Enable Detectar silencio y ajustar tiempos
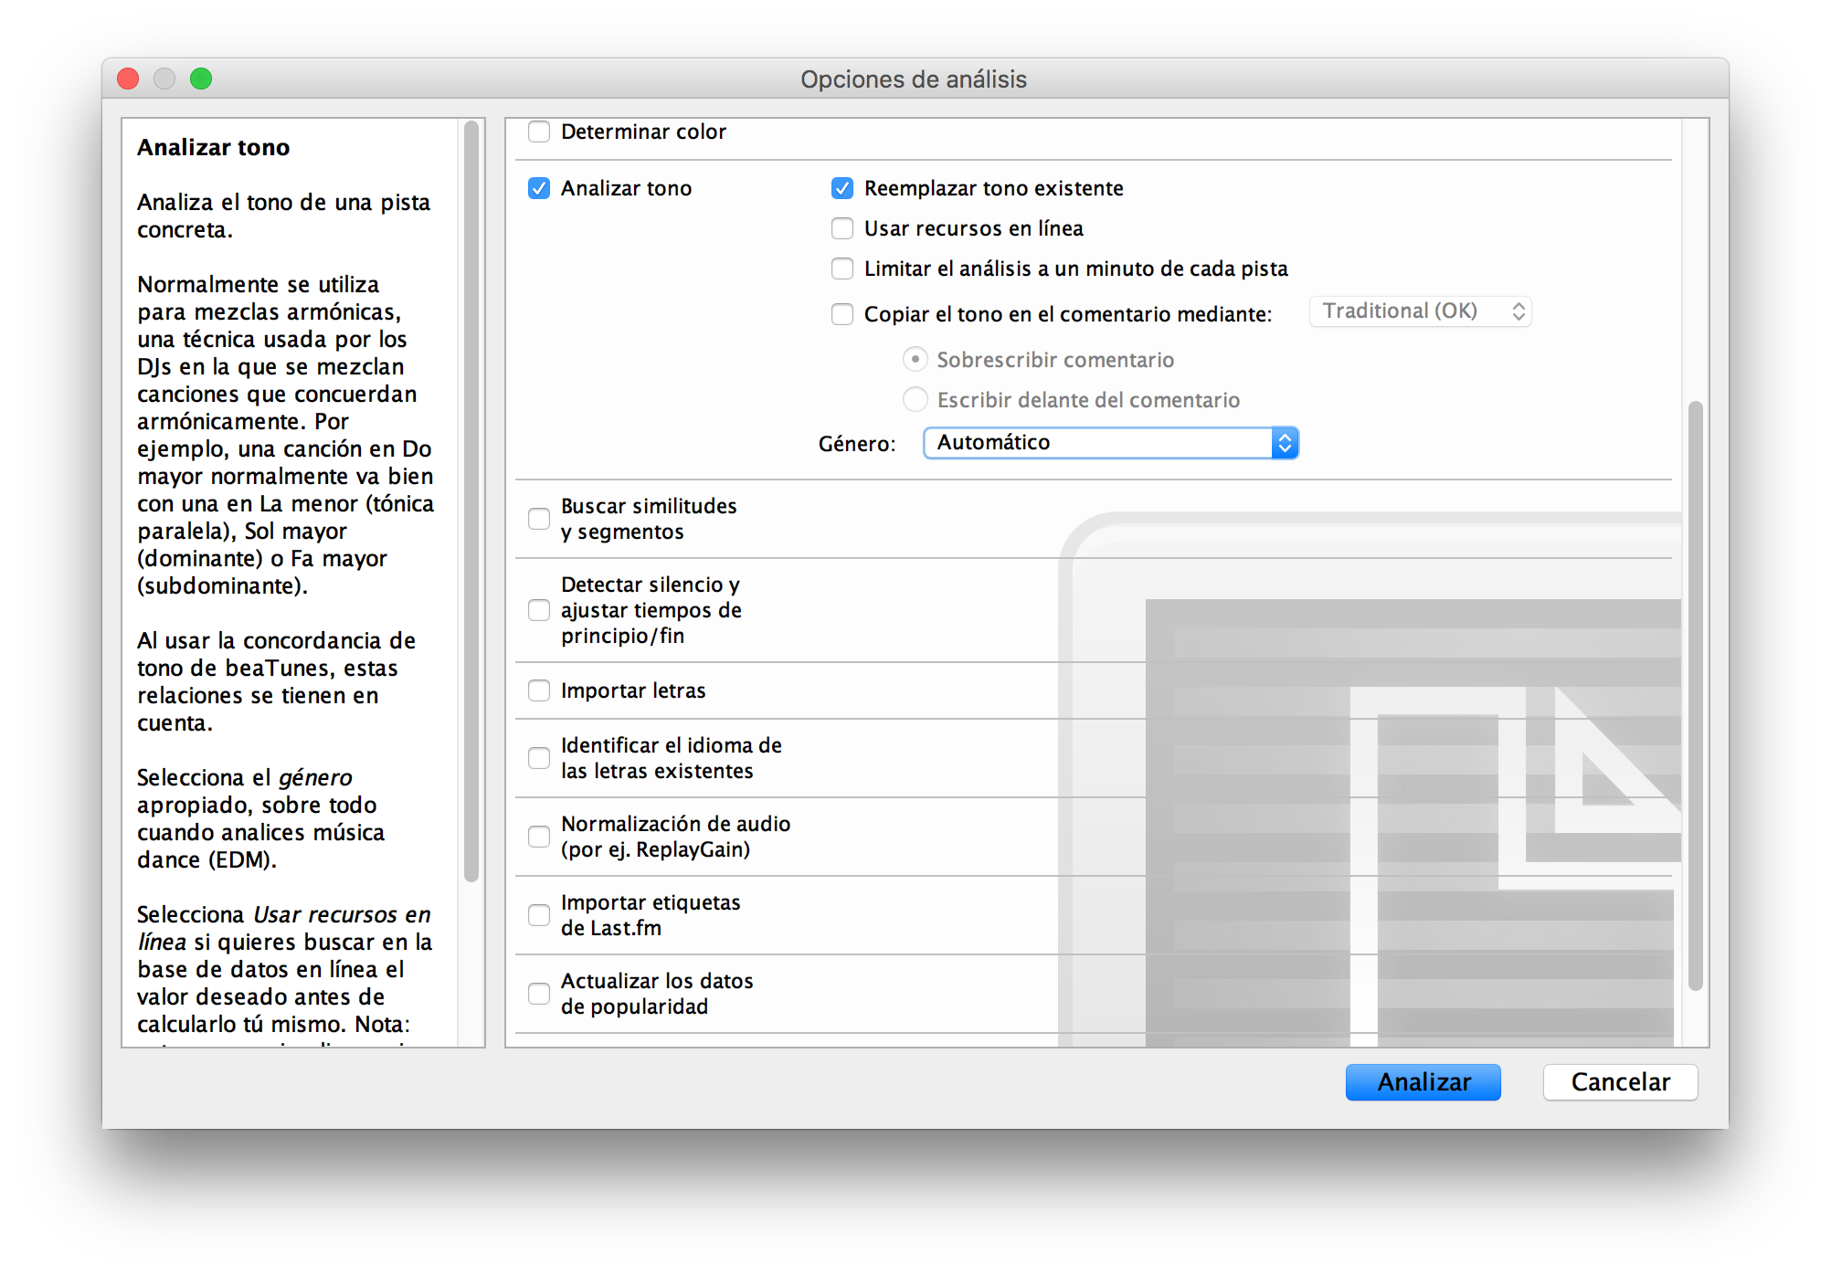Screen dimensions: 1831x1275 539,610
